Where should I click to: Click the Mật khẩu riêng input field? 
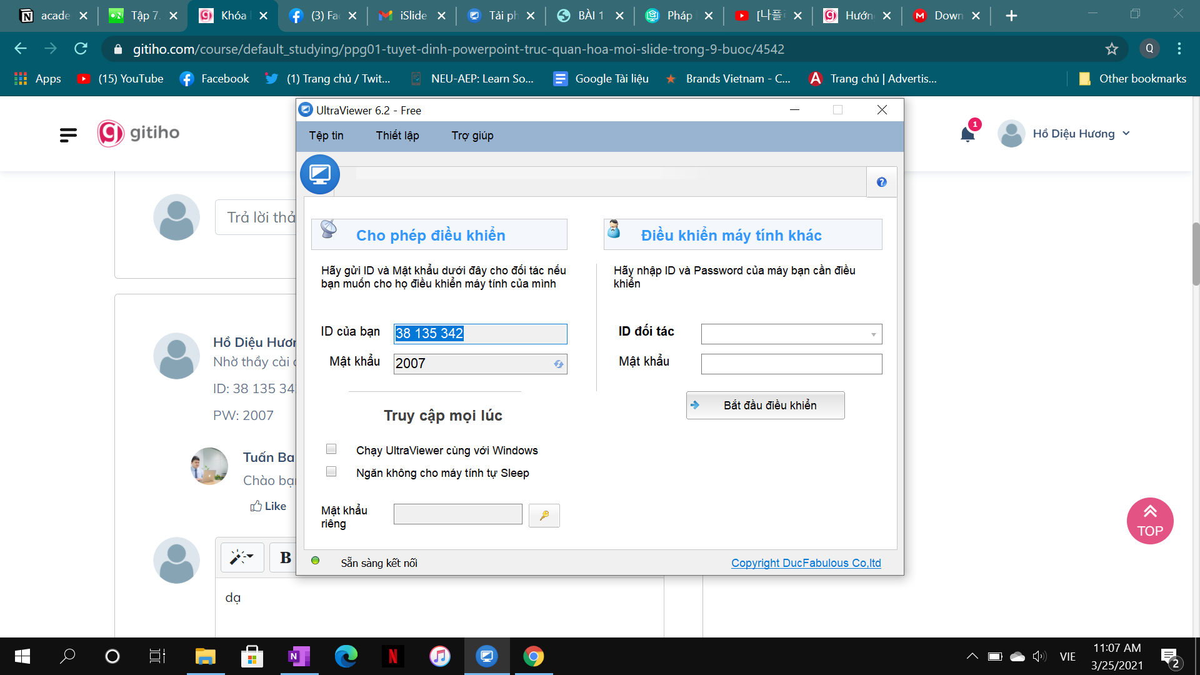(x=458, y=514)
